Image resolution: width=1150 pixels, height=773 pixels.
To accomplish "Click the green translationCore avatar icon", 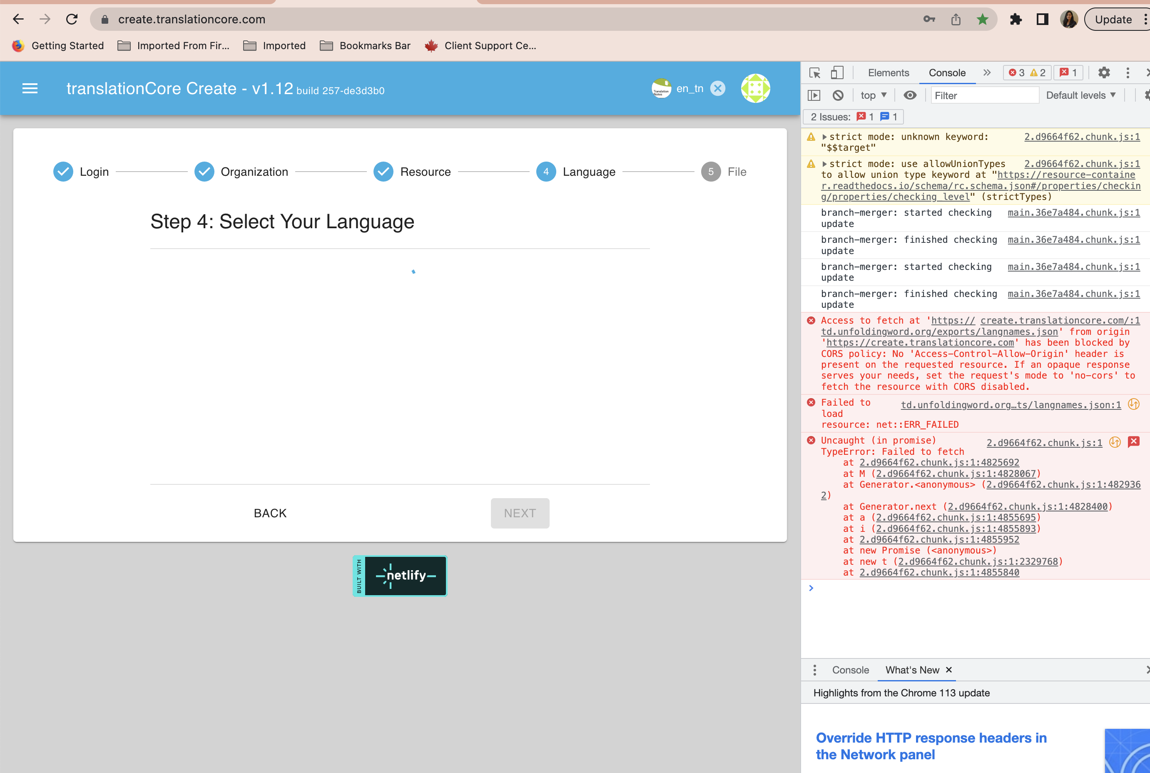I will pos(756,89).
